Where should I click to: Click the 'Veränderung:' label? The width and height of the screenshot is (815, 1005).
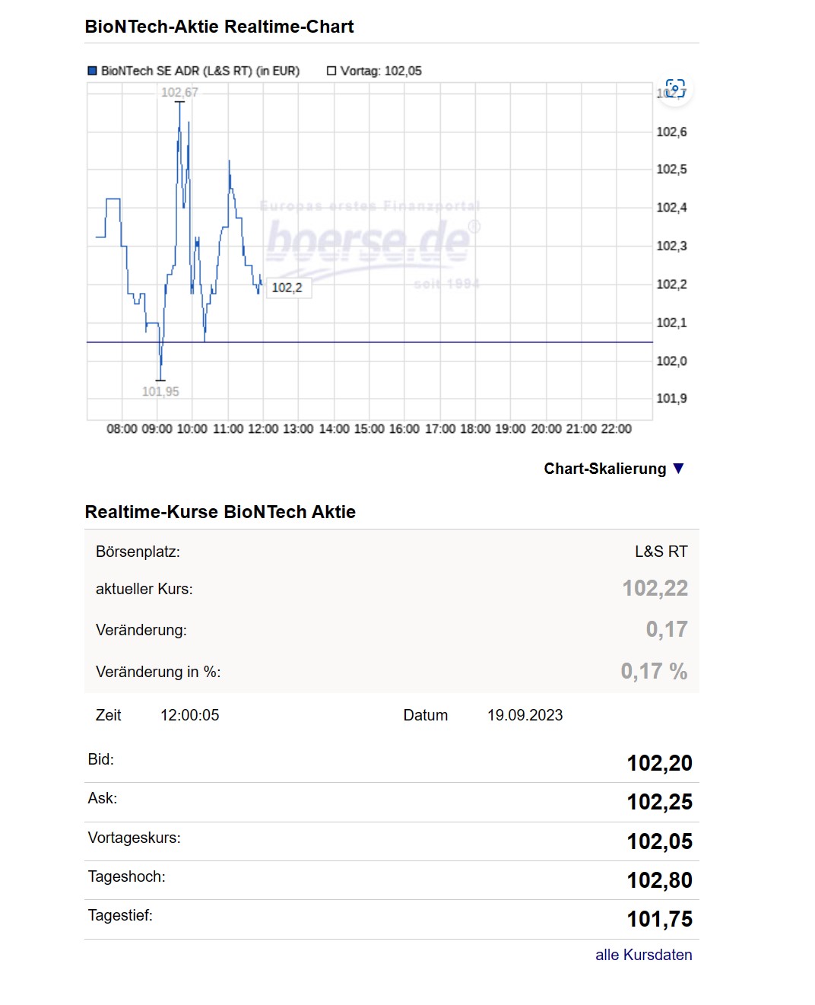tap(141, 630)
